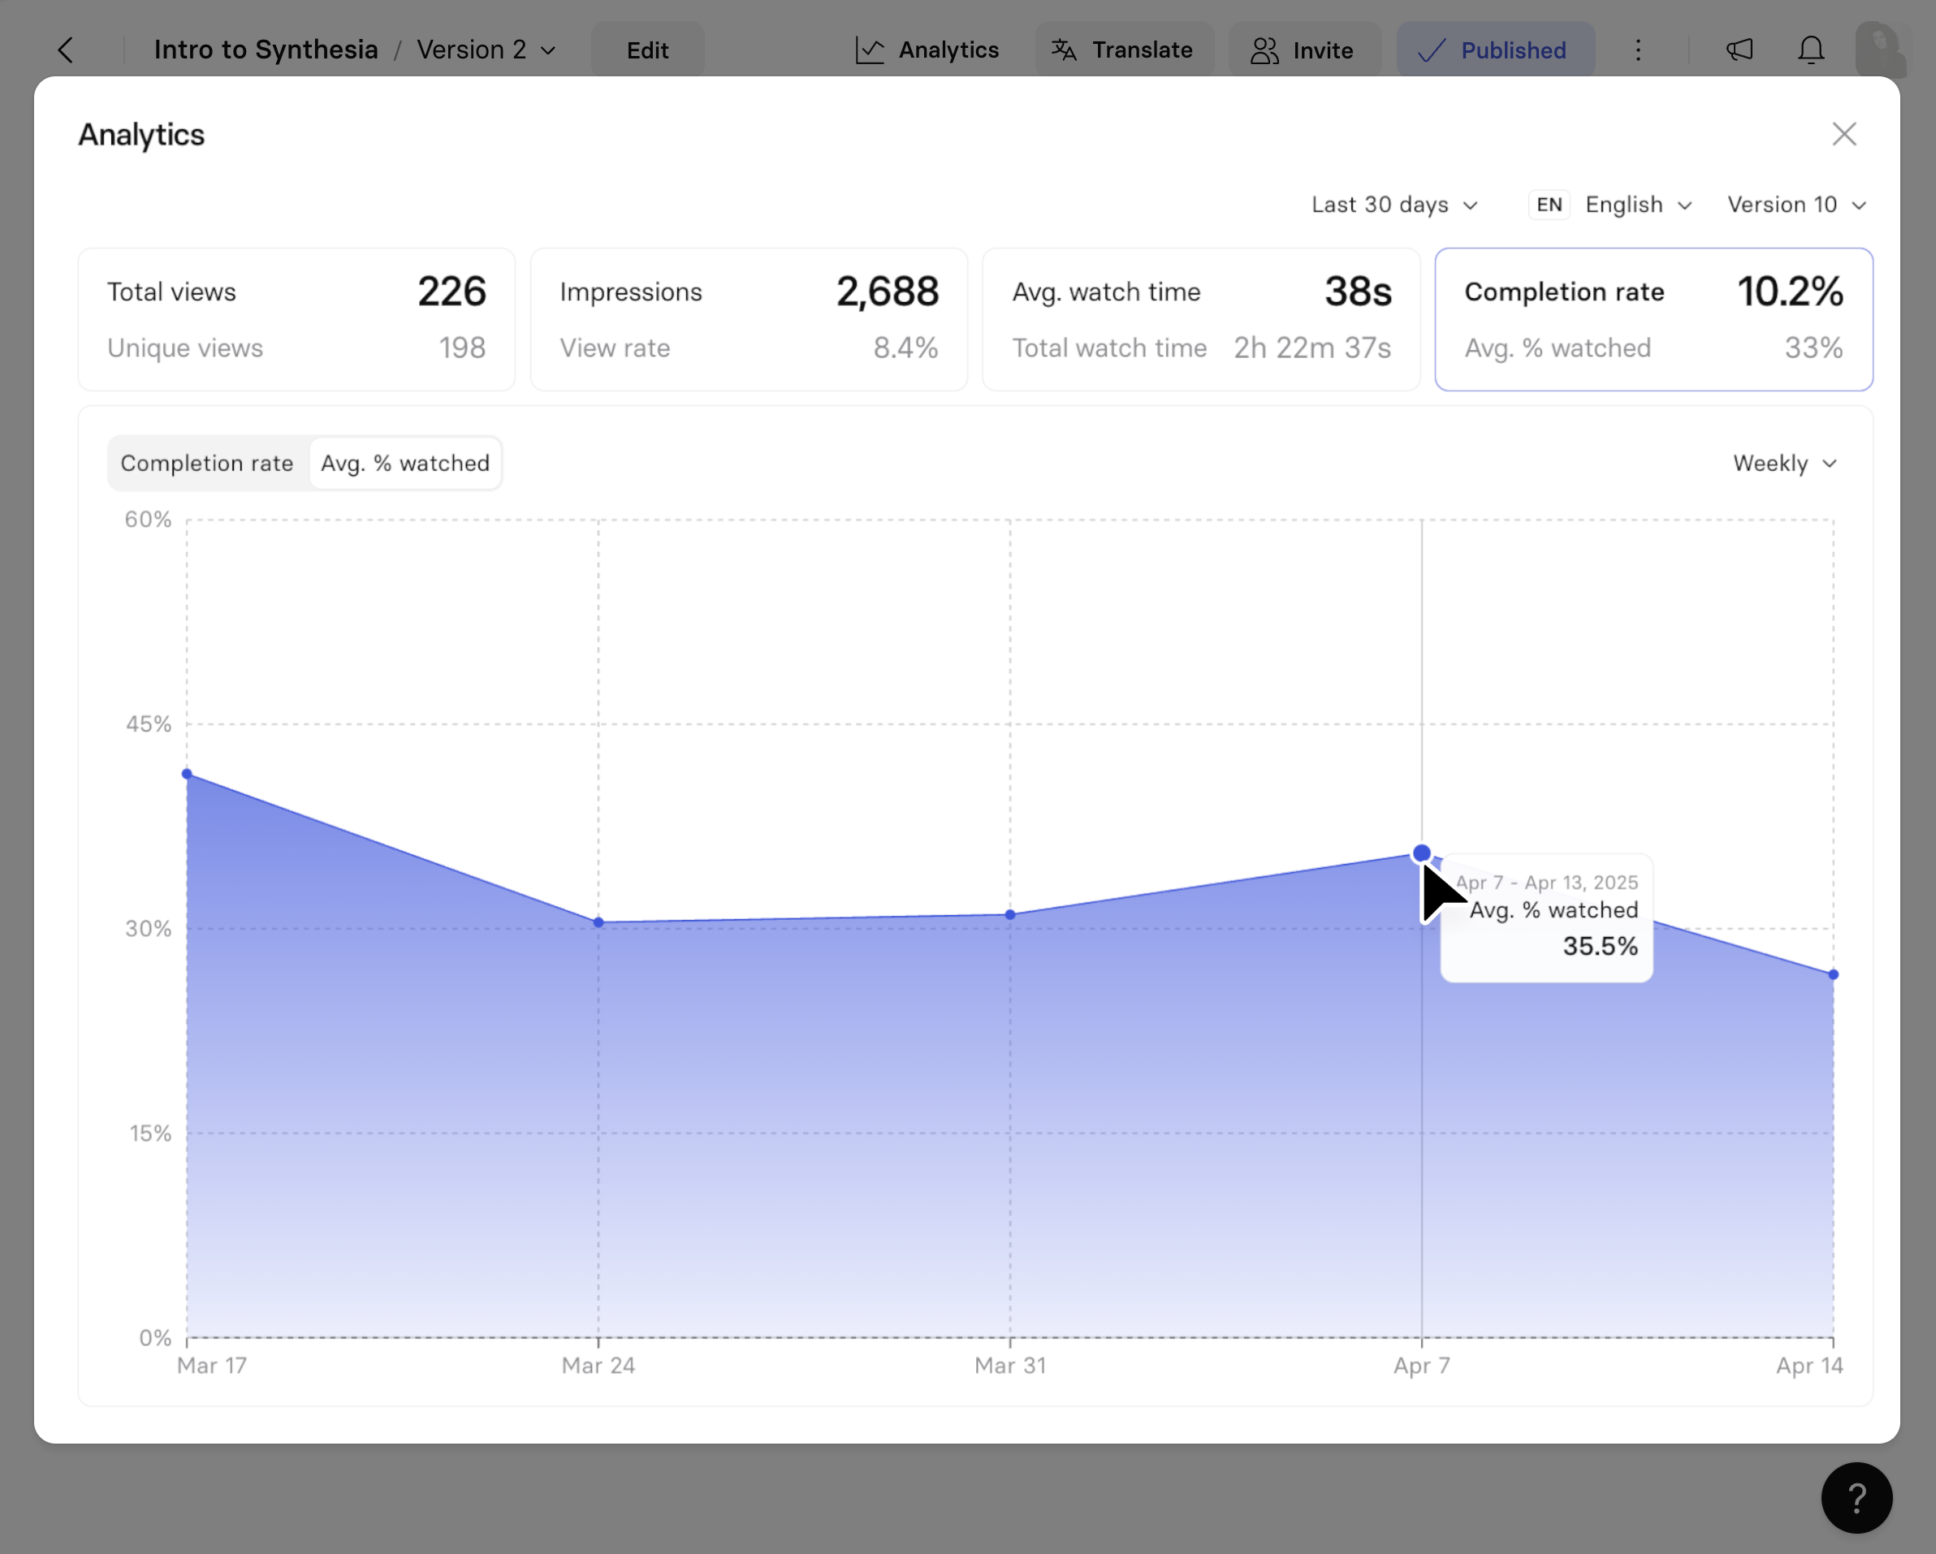Click the Mar 17 chart data point
The width and height of the screenshot is (1936, 1554).
coord(187,774)
